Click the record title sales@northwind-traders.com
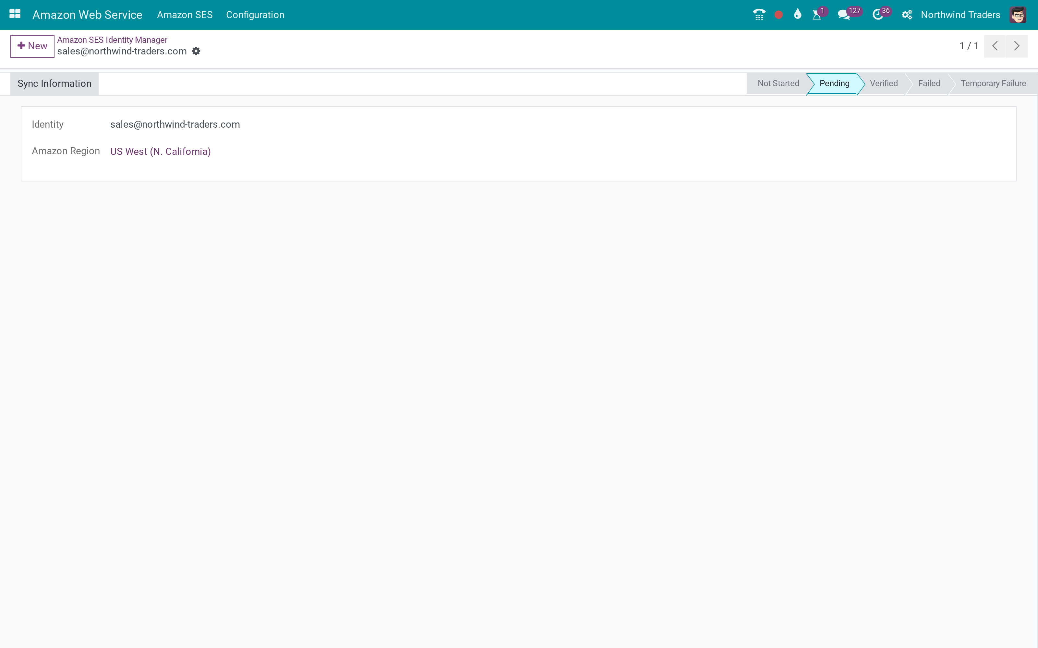This screenshot has height=648, width=1038. tap(122, 52)
